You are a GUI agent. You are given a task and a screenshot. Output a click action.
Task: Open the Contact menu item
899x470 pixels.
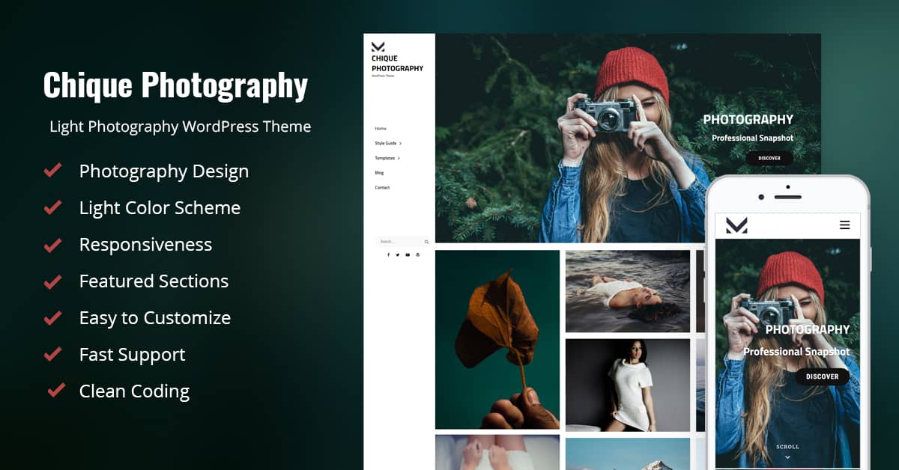pos(382,187)
